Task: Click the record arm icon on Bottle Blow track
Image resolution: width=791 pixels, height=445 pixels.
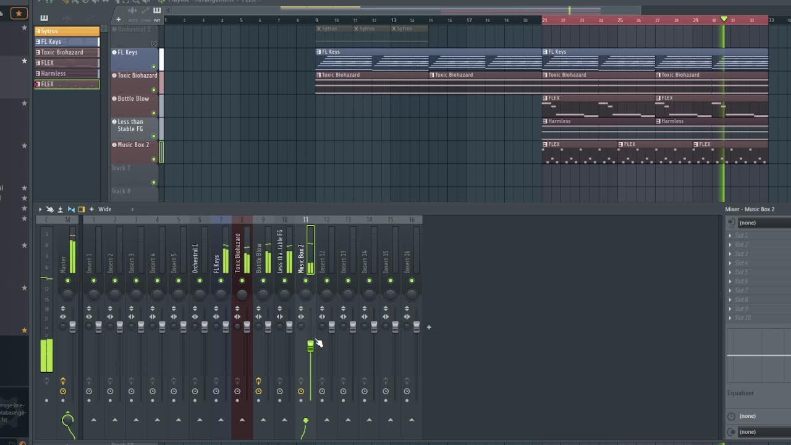Action: coord(258,381)
